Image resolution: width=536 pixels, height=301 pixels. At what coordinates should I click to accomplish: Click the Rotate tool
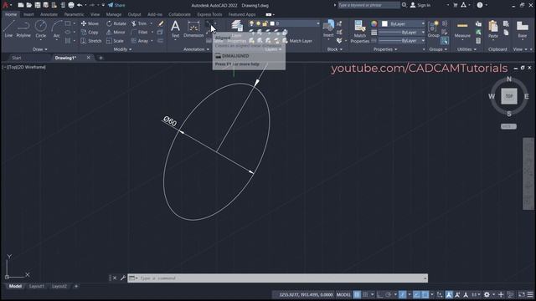click(116, 23)
